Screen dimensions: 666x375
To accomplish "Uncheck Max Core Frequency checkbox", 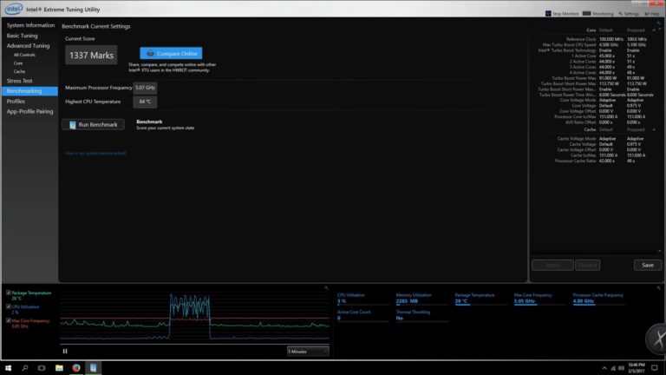I will click(9, 321).
